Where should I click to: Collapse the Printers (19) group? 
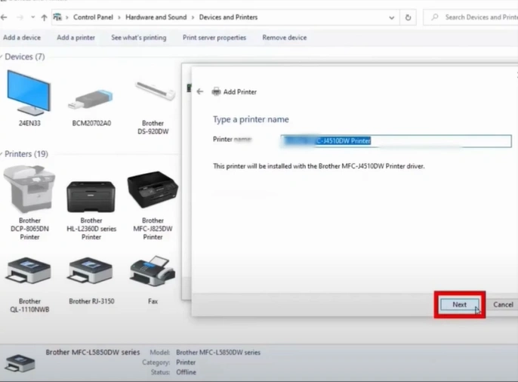pyautogui.click(x=3, y=154)
